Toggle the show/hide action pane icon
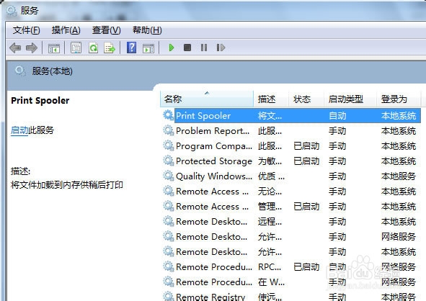Image resolution: width=426 pixels, height=301 pixels. 148,48
